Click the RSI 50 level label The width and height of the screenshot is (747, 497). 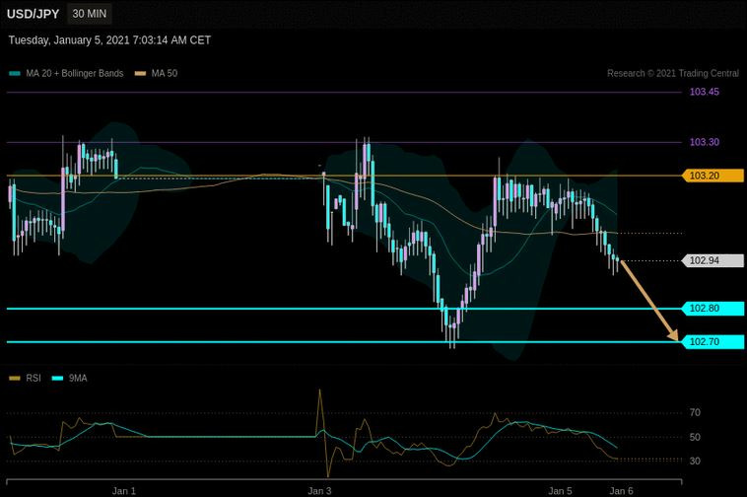pos(695,437)
